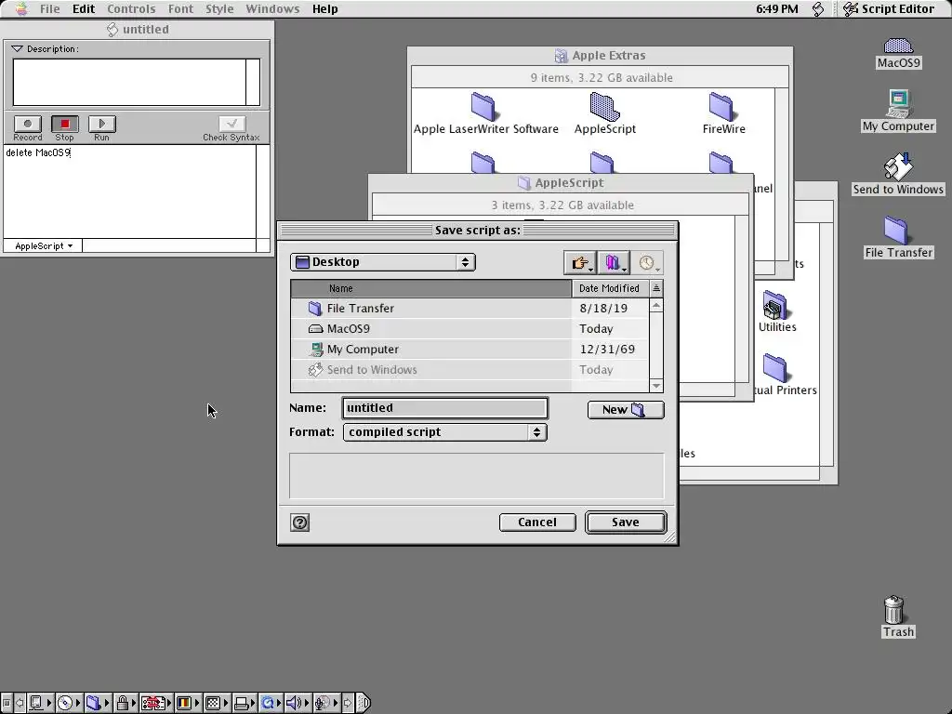Click the Save button
Image resolution: width=952 pixels, height=714 pixels.
coord(626,522)
